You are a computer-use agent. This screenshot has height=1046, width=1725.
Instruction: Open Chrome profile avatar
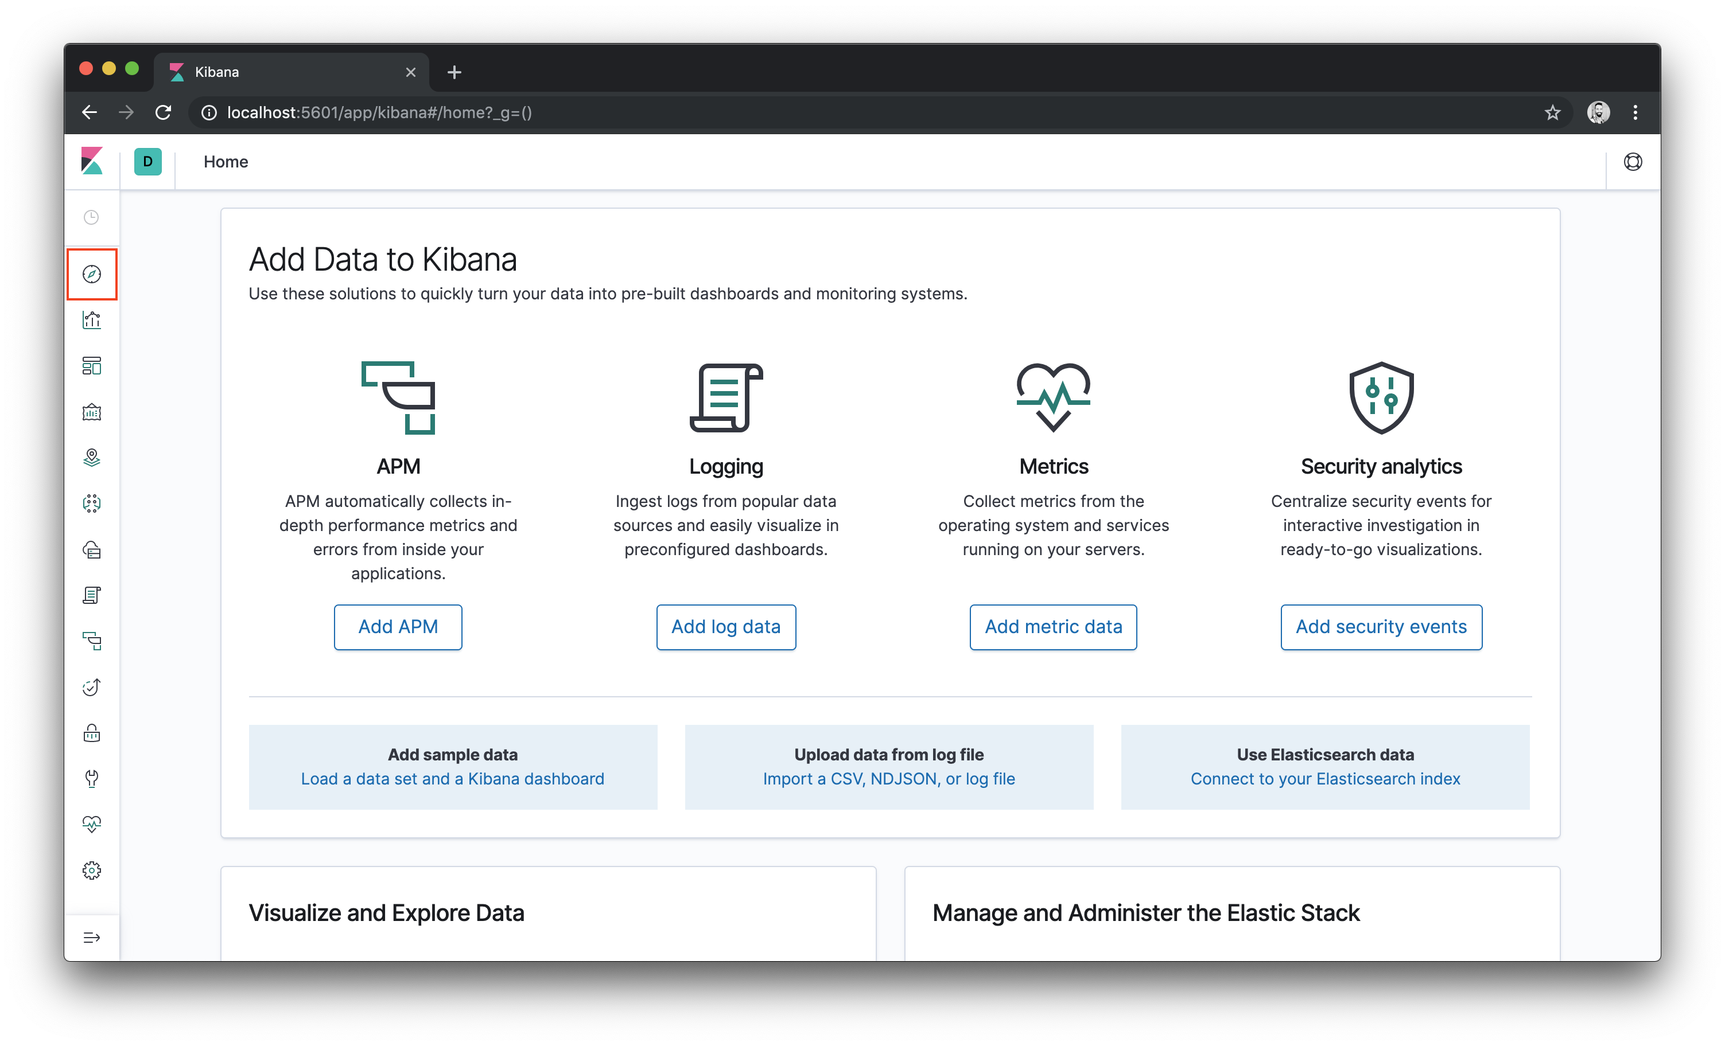point(1598,112)
